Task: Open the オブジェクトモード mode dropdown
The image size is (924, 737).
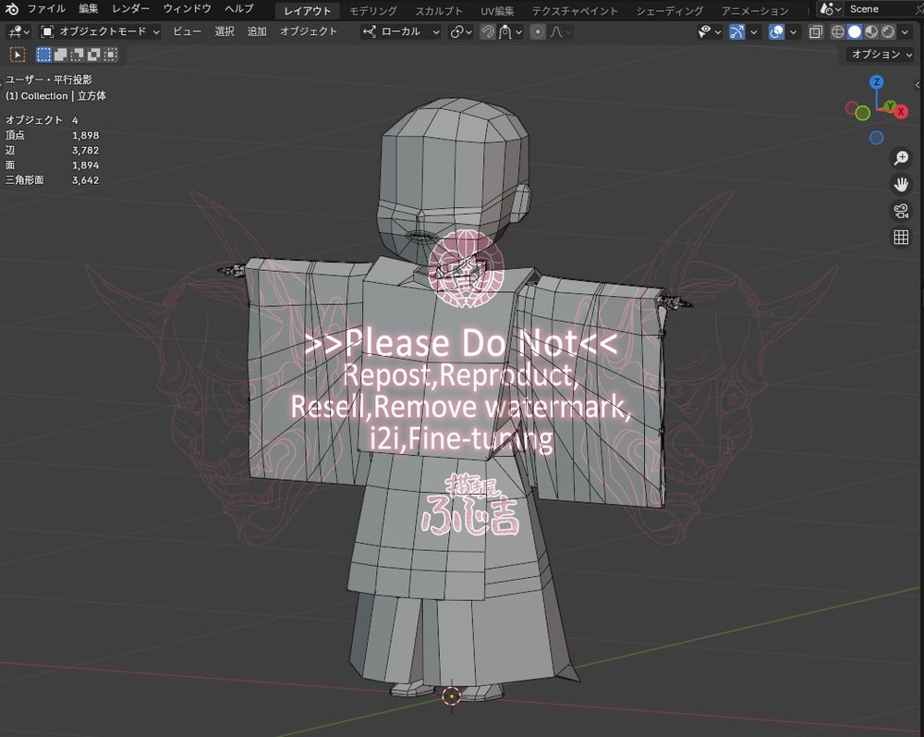Action: coord(100,31)
